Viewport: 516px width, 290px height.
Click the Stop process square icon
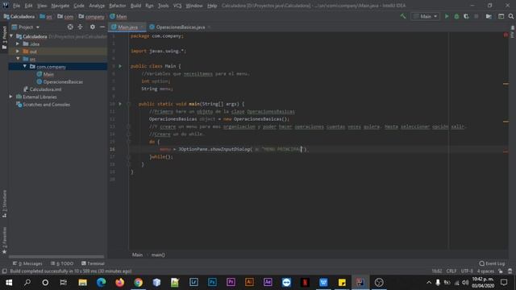point(476,16)
